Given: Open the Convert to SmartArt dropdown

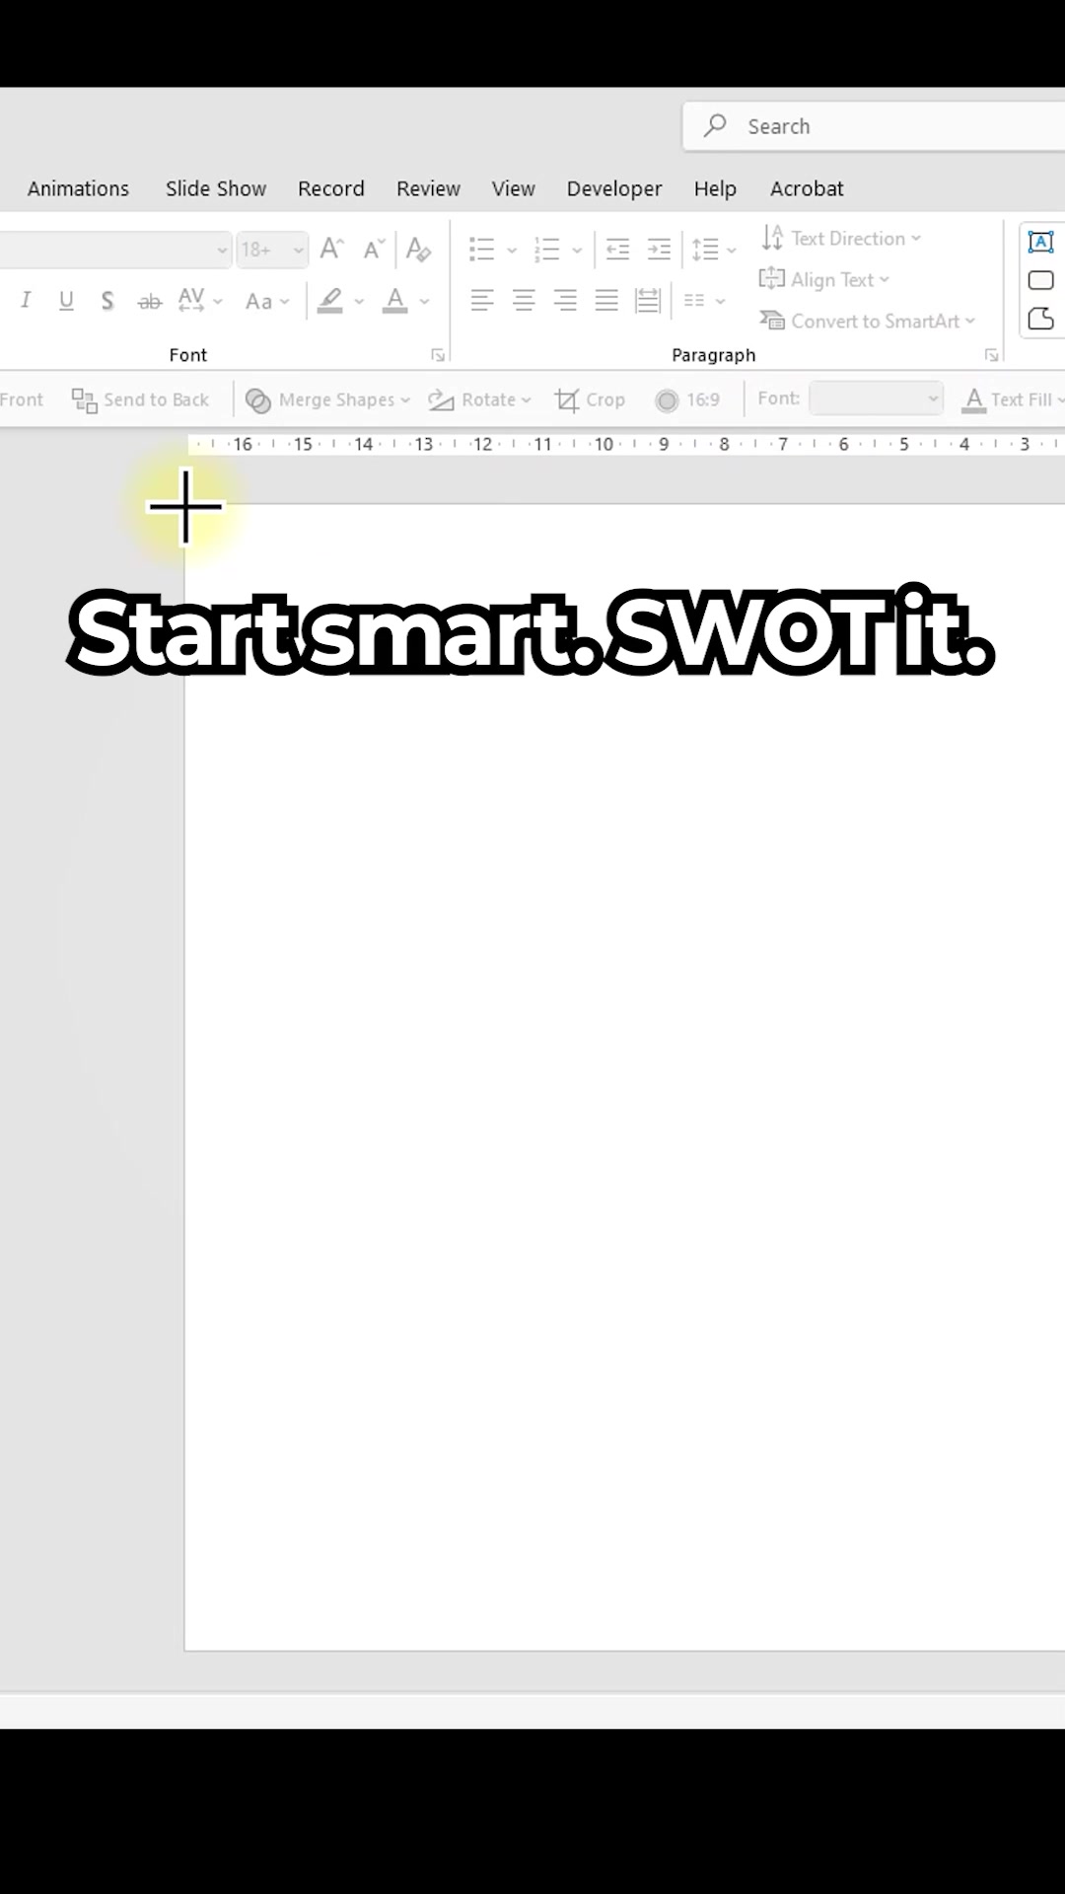Looking at the screenshot, I should click(868, 322).
